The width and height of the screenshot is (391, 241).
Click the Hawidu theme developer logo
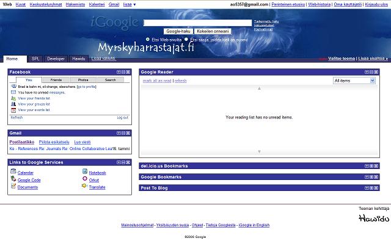[374, 218]
